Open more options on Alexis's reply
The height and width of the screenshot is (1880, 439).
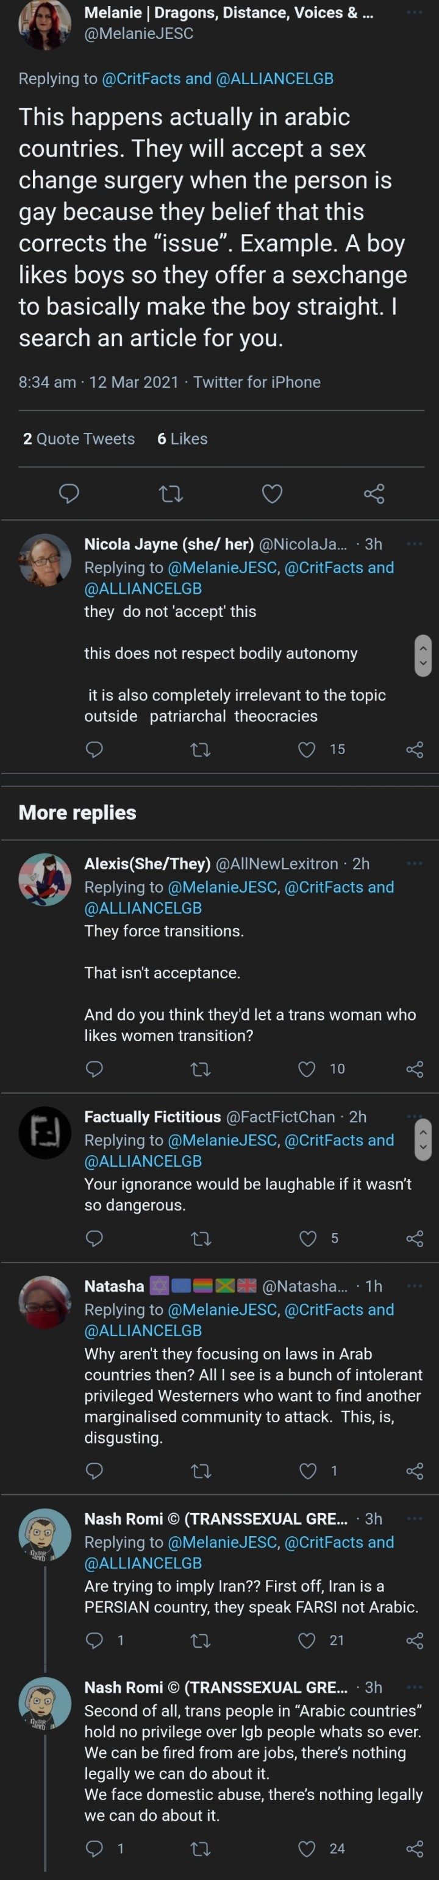(414, 863)
